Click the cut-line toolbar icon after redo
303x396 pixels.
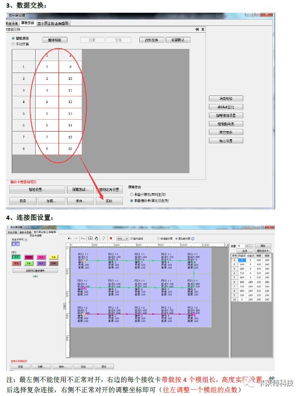[x=83, y=238]
